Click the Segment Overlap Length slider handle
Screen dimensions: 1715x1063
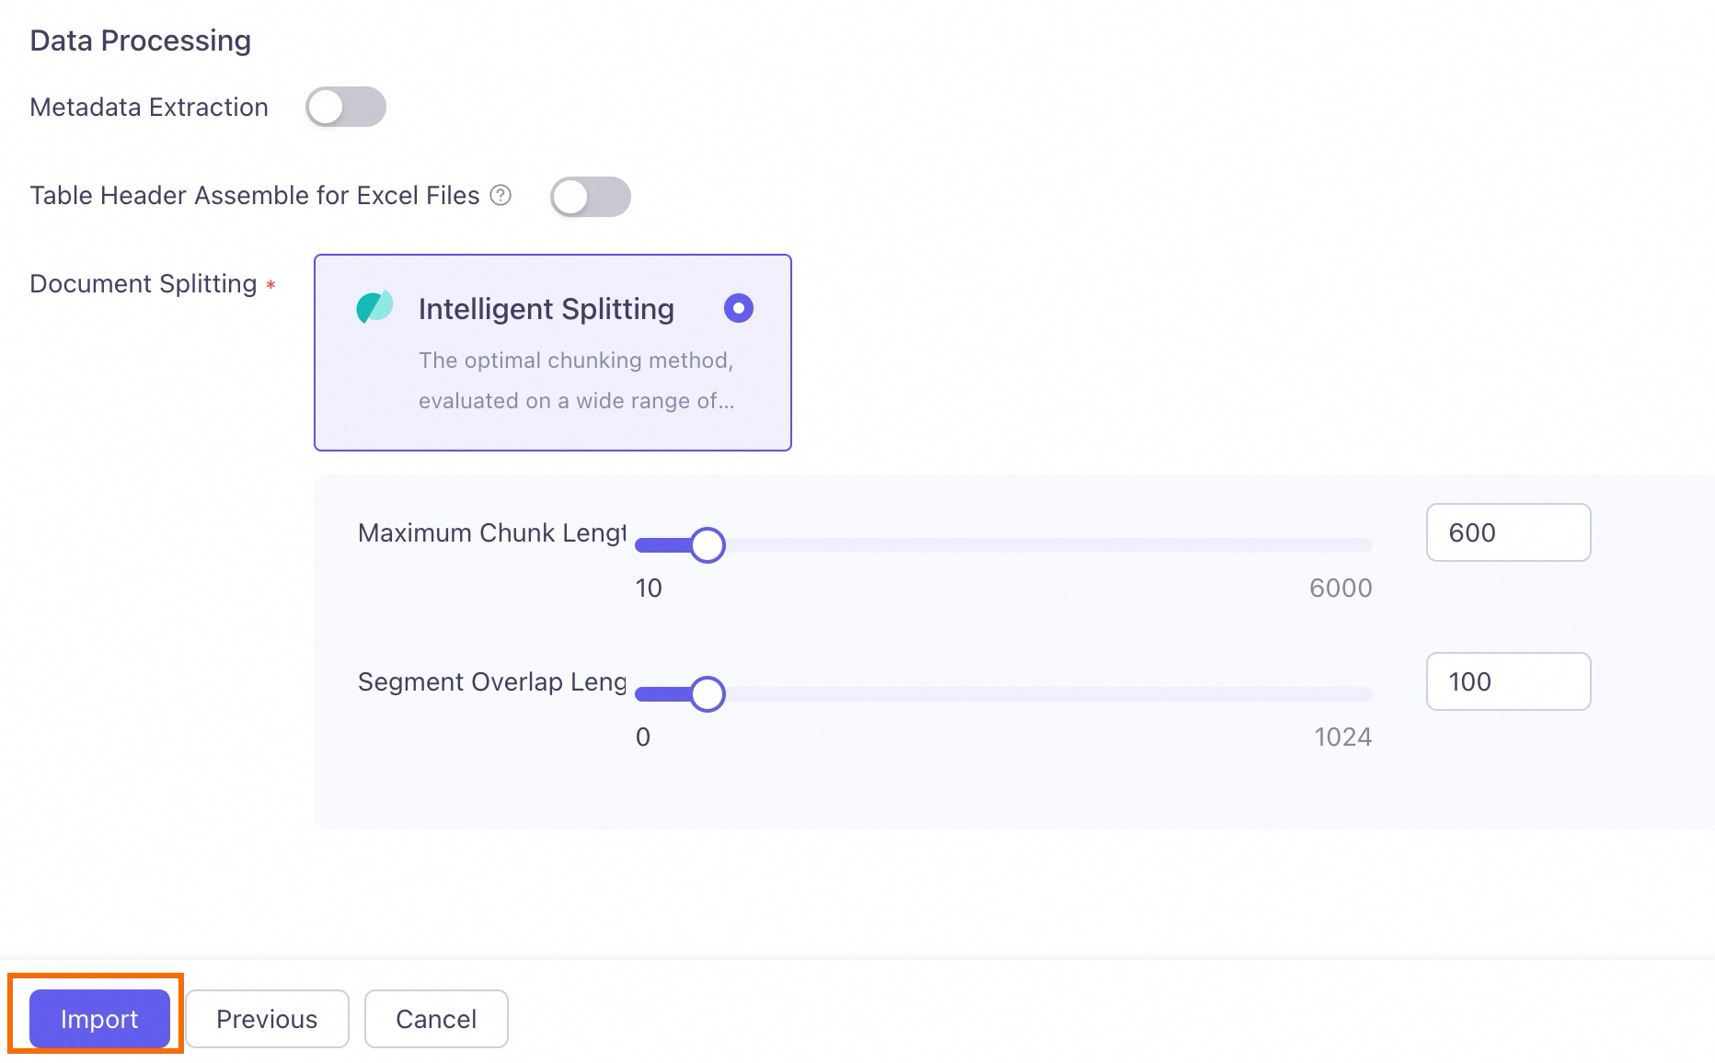(708, 694)
